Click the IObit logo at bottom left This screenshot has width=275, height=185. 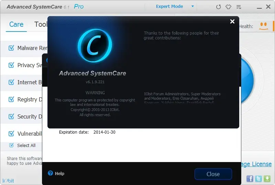click(8, 181)
